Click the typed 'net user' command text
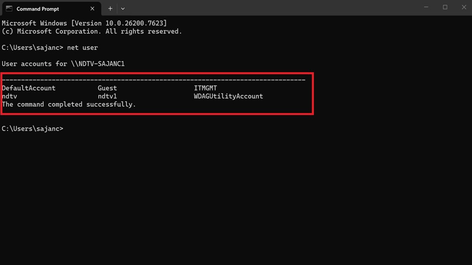The image size is (472, 265). pyautogui.click(x=82, y=48)
